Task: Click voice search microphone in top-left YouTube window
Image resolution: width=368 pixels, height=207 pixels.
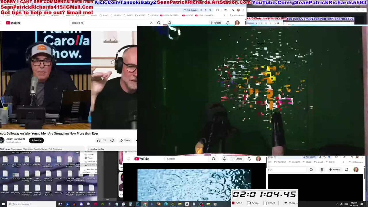Action: point(170,23)
